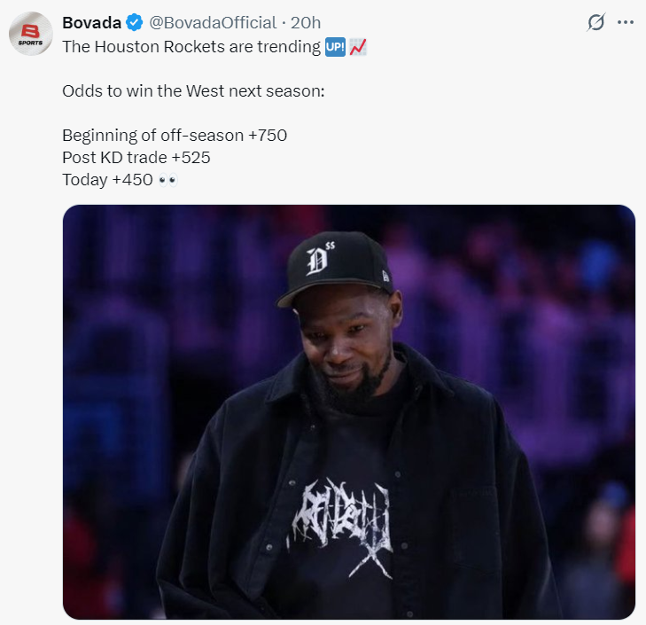
Task: Click the eyes emoji after +450
Action: (x=167, y=180)
